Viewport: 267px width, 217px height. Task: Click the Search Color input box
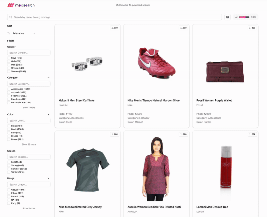[29, 121]
